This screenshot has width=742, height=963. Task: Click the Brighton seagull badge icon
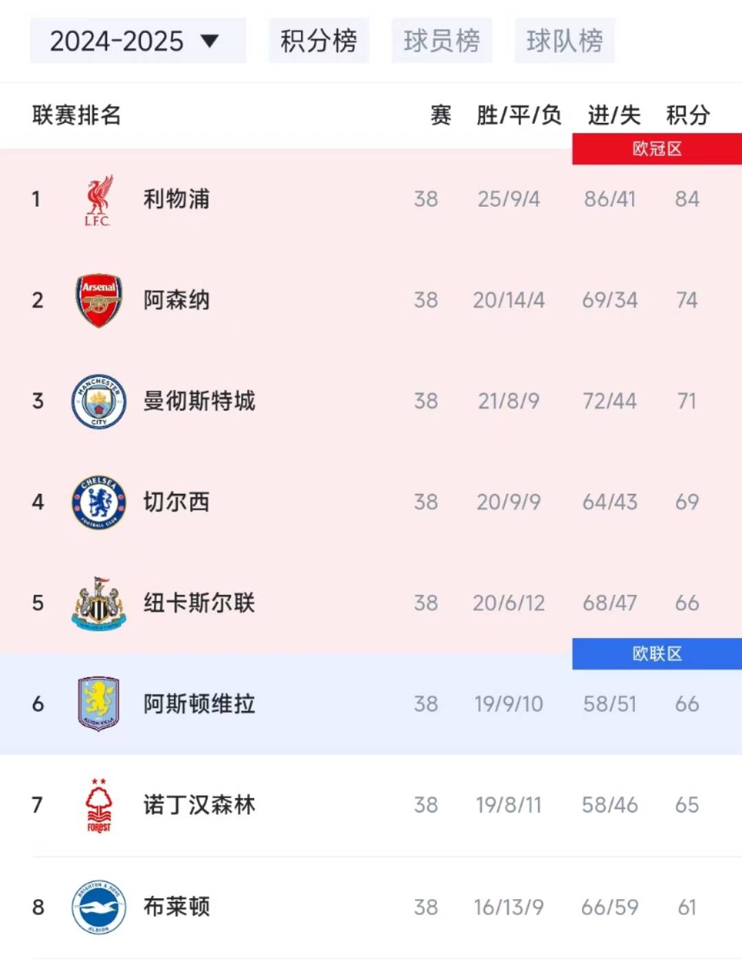point(98,905)
